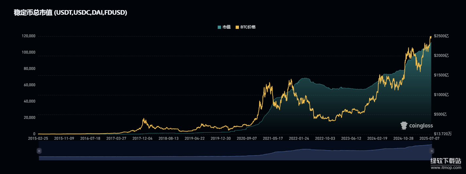The width and height of the screenshot is (466, 174).
Task: Click the www.itmop.com watermark link
Action: (446, 167)
